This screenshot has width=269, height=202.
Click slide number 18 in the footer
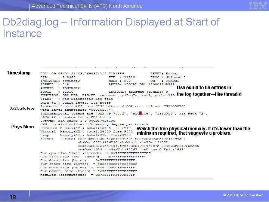[13, 197]
